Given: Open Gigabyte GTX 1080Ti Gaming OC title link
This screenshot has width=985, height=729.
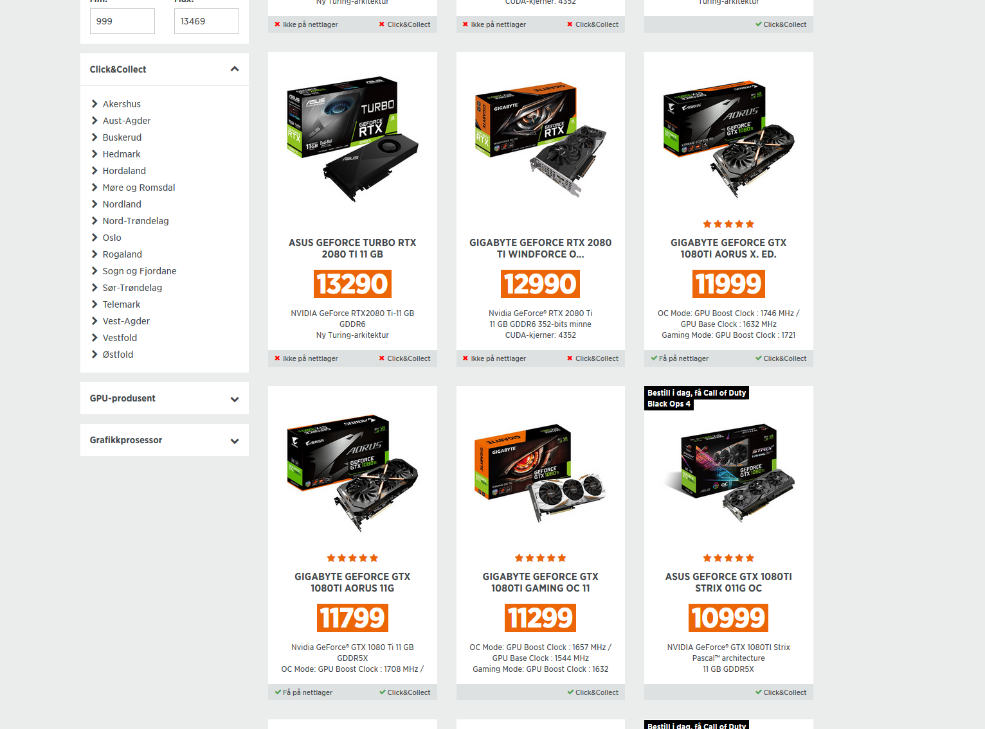Looking at the screenshot, I should click(540, 583).
